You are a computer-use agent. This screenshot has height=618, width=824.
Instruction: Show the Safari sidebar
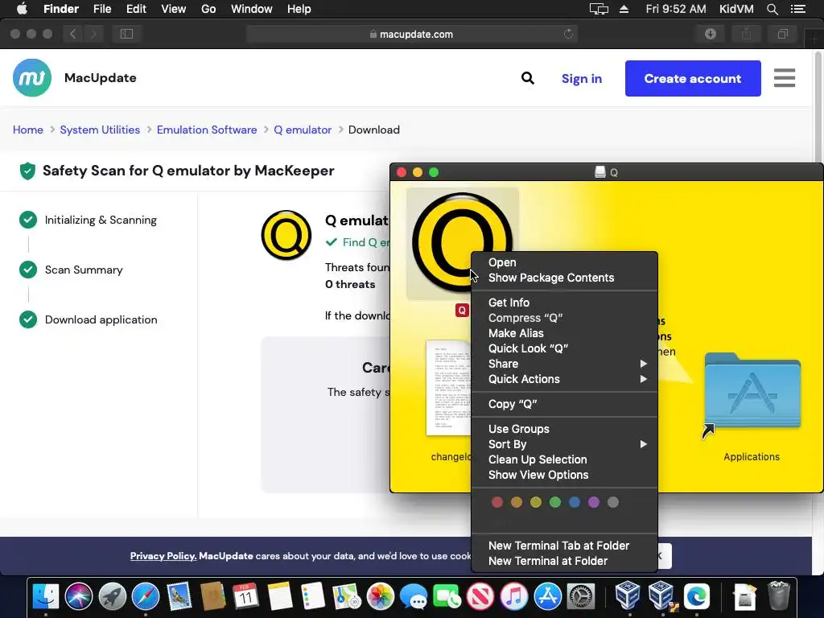point(126,34)
